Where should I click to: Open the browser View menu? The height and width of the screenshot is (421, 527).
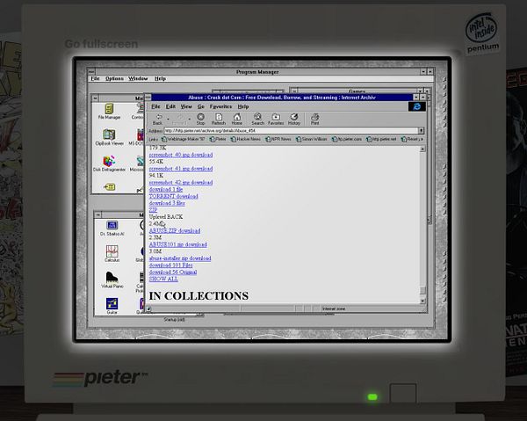(x=186, y=106)
